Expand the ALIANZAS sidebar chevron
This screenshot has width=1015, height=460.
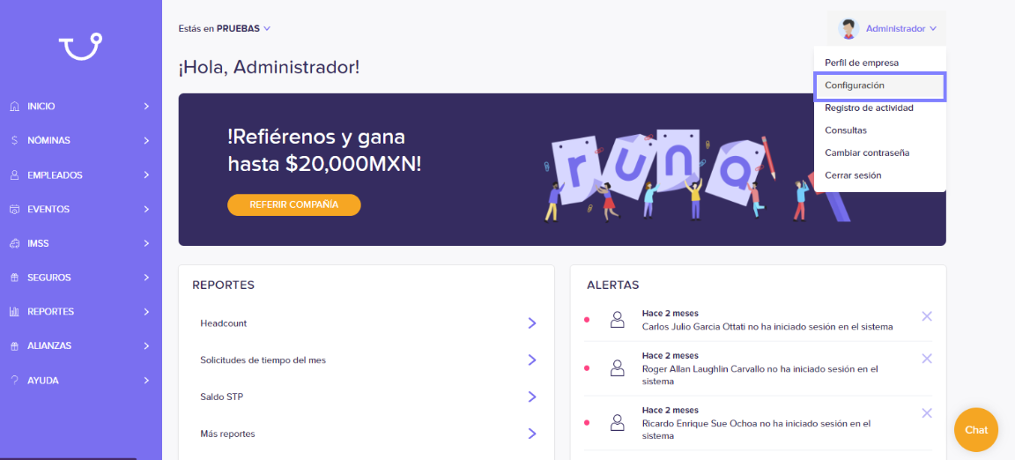click(147, 346)
